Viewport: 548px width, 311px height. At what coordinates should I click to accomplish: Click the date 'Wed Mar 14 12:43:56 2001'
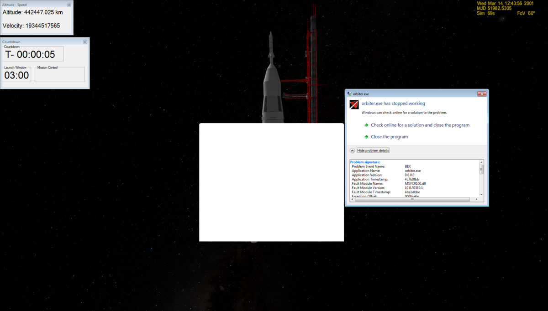(x=506, y=3)
